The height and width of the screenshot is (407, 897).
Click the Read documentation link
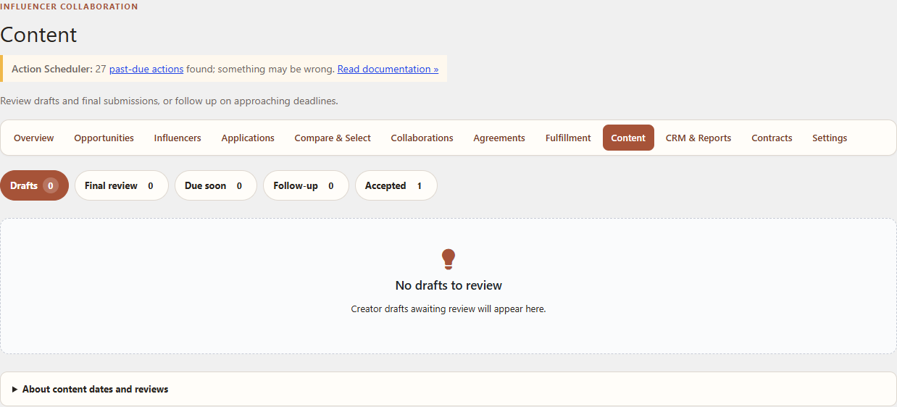point(388,69)
